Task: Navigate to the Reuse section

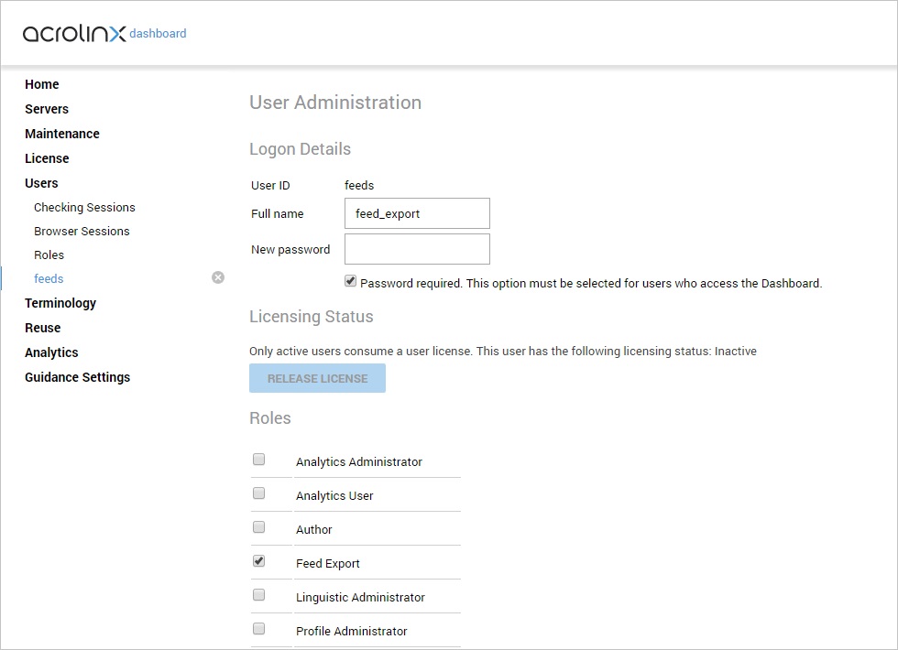Action: click(x=42, y=328)
